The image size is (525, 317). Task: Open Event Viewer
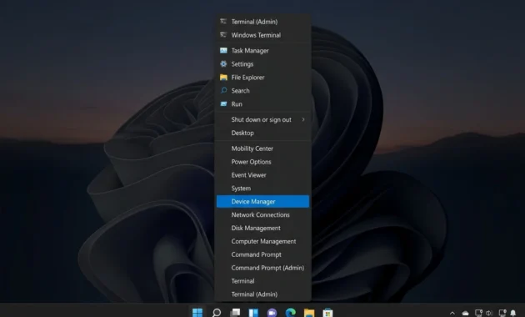(262, 175)
